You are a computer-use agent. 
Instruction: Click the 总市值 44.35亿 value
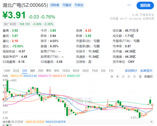click(x=130, y=52)
